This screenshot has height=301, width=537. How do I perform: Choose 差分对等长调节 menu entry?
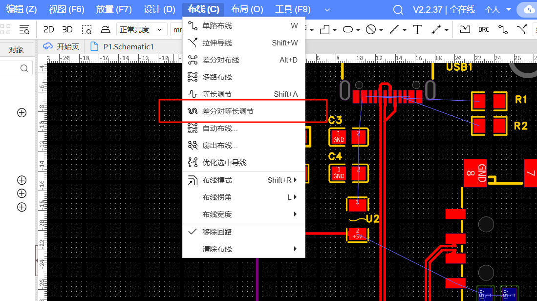point(243,111)
